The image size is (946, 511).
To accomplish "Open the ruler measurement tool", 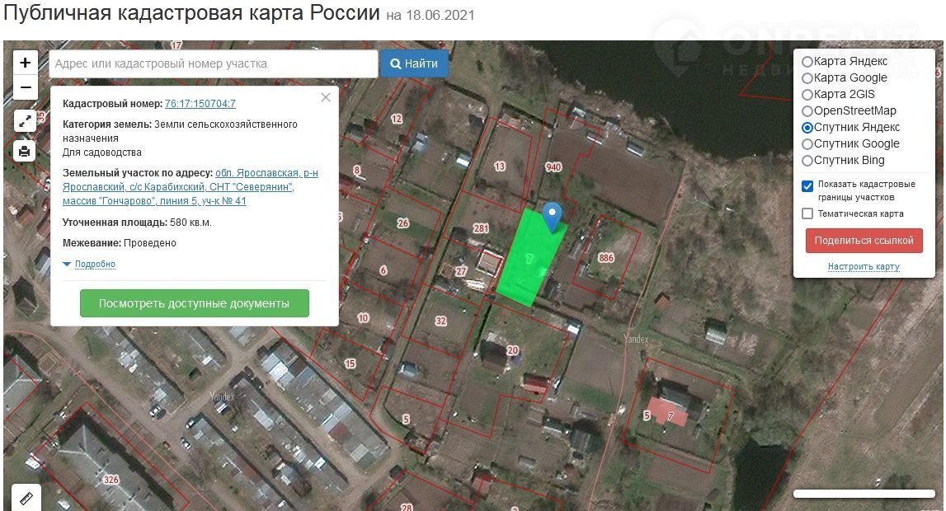I will coord(26,498).
